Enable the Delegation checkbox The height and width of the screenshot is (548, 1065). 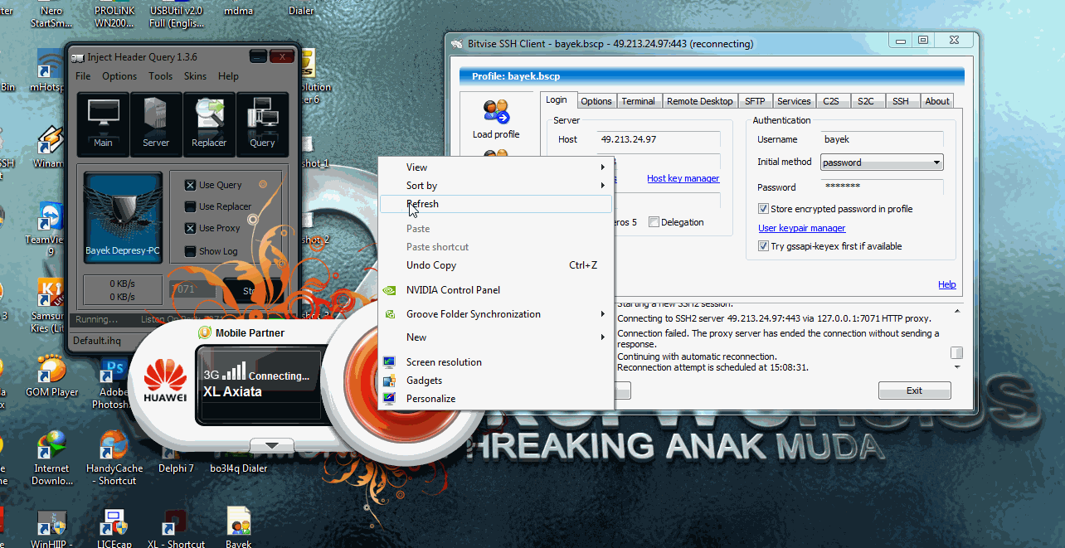click(x=654, y=222)
